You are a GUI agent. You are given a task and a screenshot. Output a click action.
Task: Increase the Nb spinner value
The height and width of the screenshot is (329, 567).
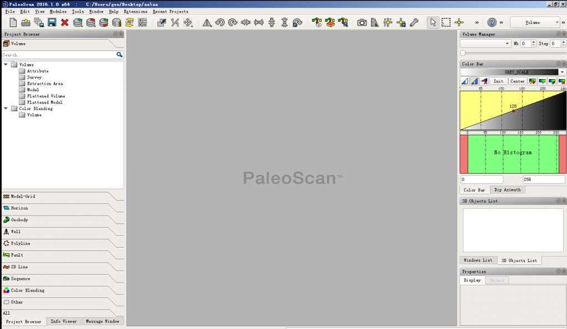[x=534, y=41]
